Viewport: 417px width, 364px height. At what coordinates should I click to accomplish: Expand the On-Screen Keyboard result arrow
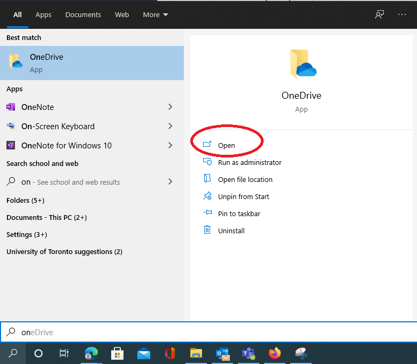click(x=170, y=126)
